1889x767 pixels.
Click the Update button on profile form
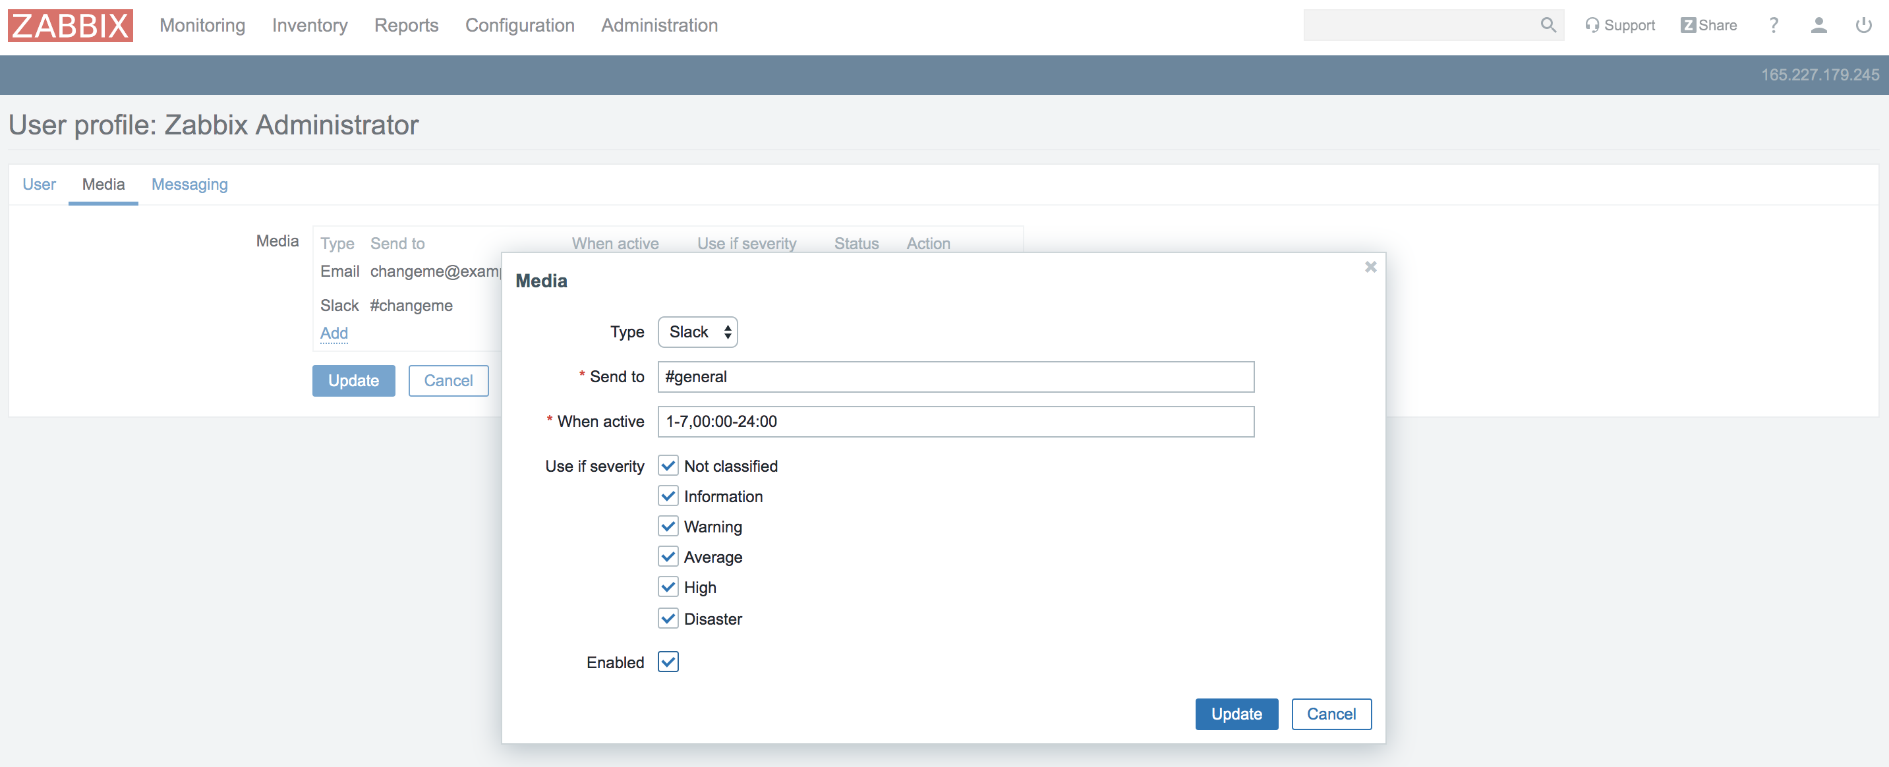(x=353, y=381)
